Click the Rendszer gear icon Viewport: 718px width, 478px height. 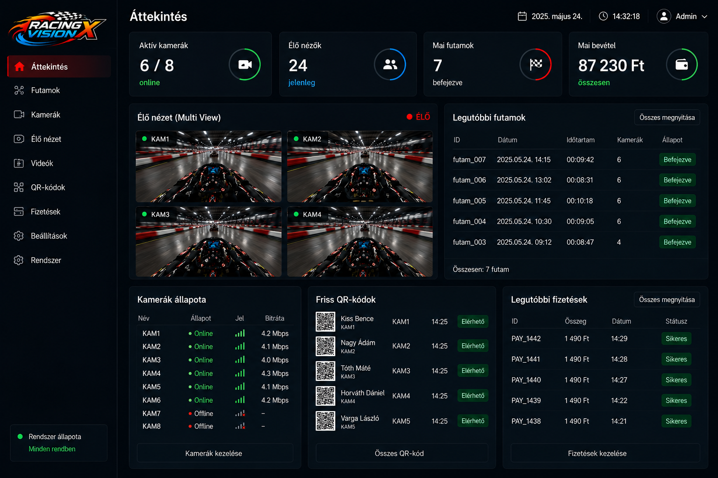(19, 260)
